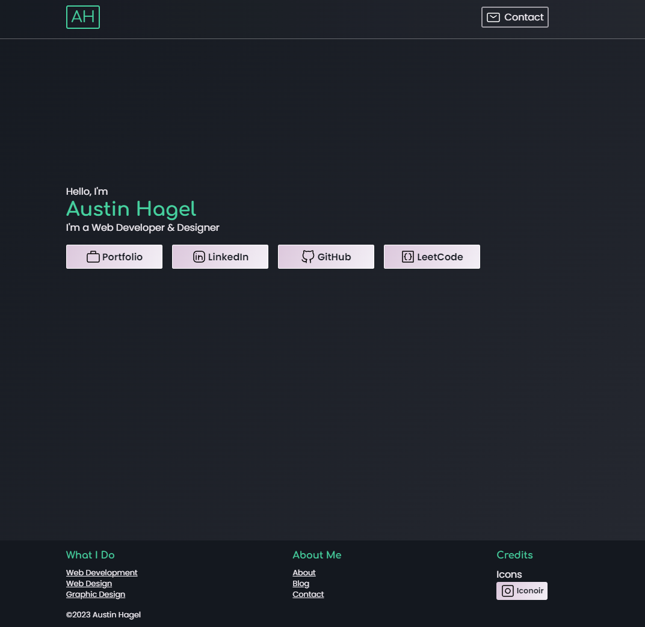Image resolution: width=645 pixels, height=627 pixels.
Task: Click the Portfolio button
Action: coord(114,256)
